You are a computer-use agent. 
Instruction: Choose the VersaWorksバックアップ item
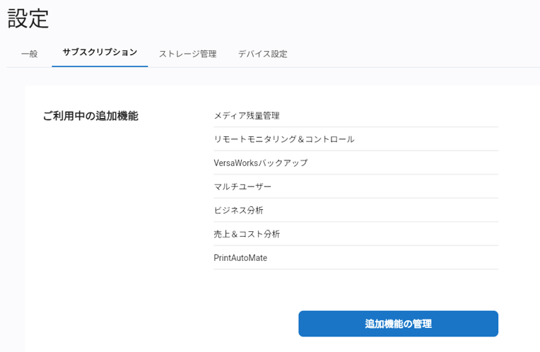pos(356,163)
